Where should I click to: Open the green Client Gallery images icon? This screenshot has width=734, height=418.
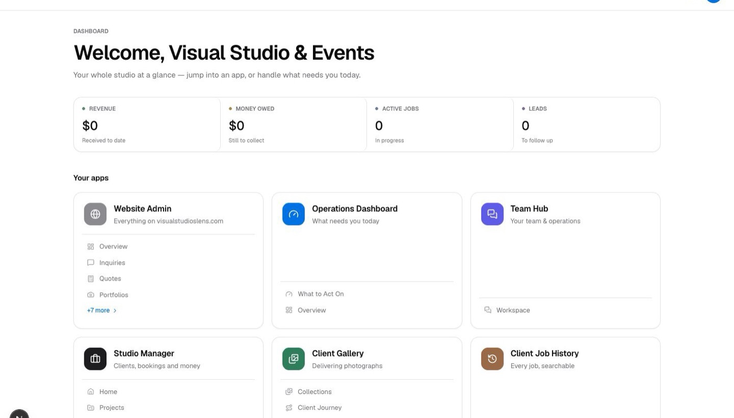(293, 359)
